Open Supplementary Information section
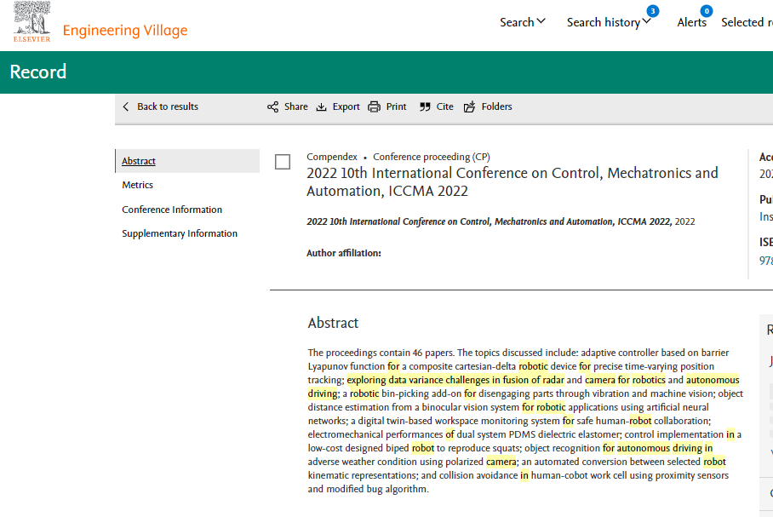773x517 pixels. (x=180, y=233)
